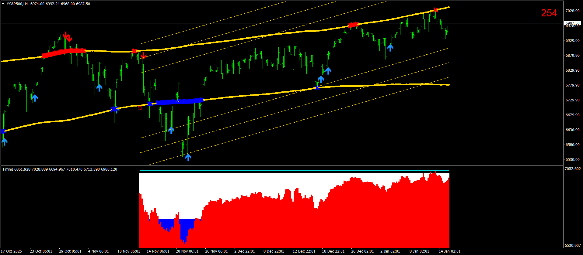Click the 6630.90 price axis label

tap(572, 130)
